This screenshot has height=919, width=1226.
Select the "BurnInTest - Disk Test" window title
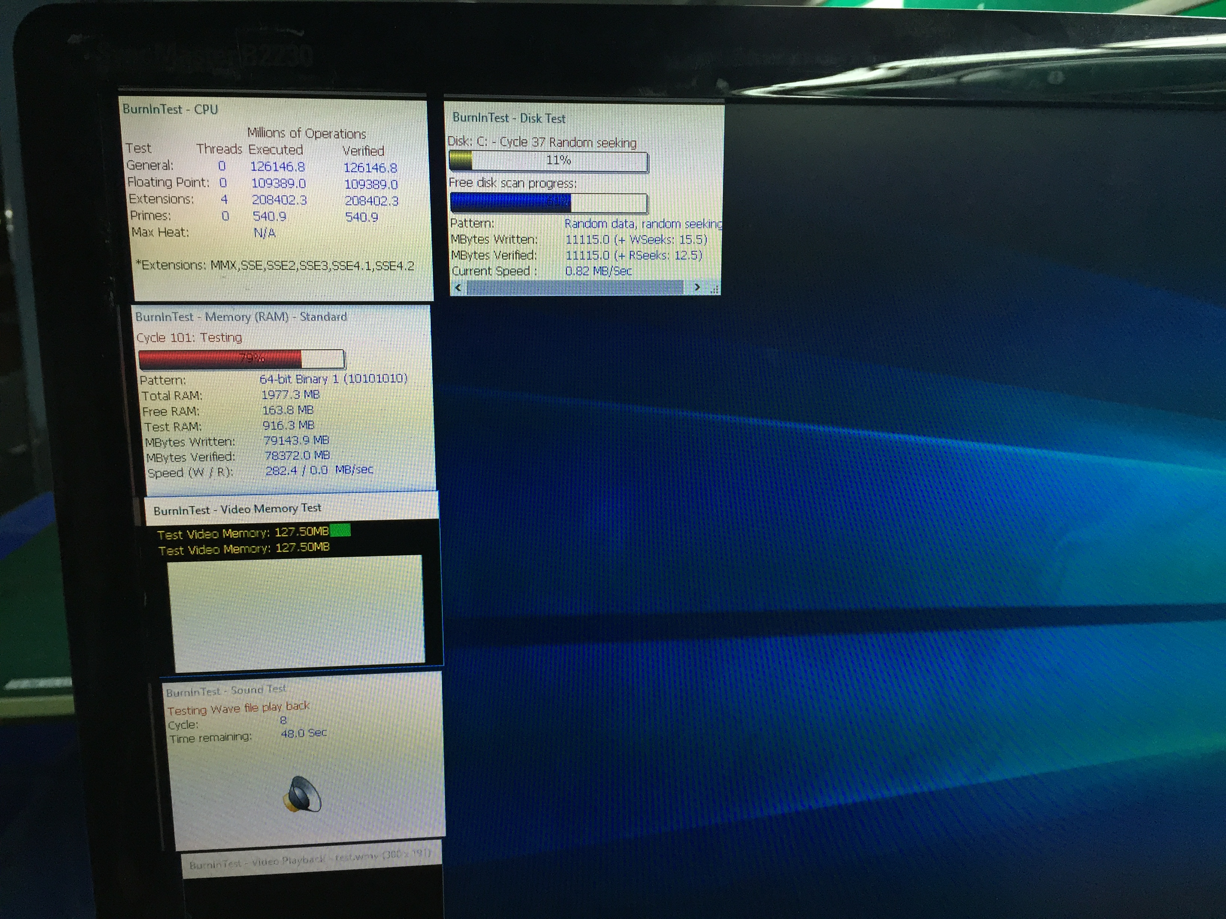tap(509, 118)
